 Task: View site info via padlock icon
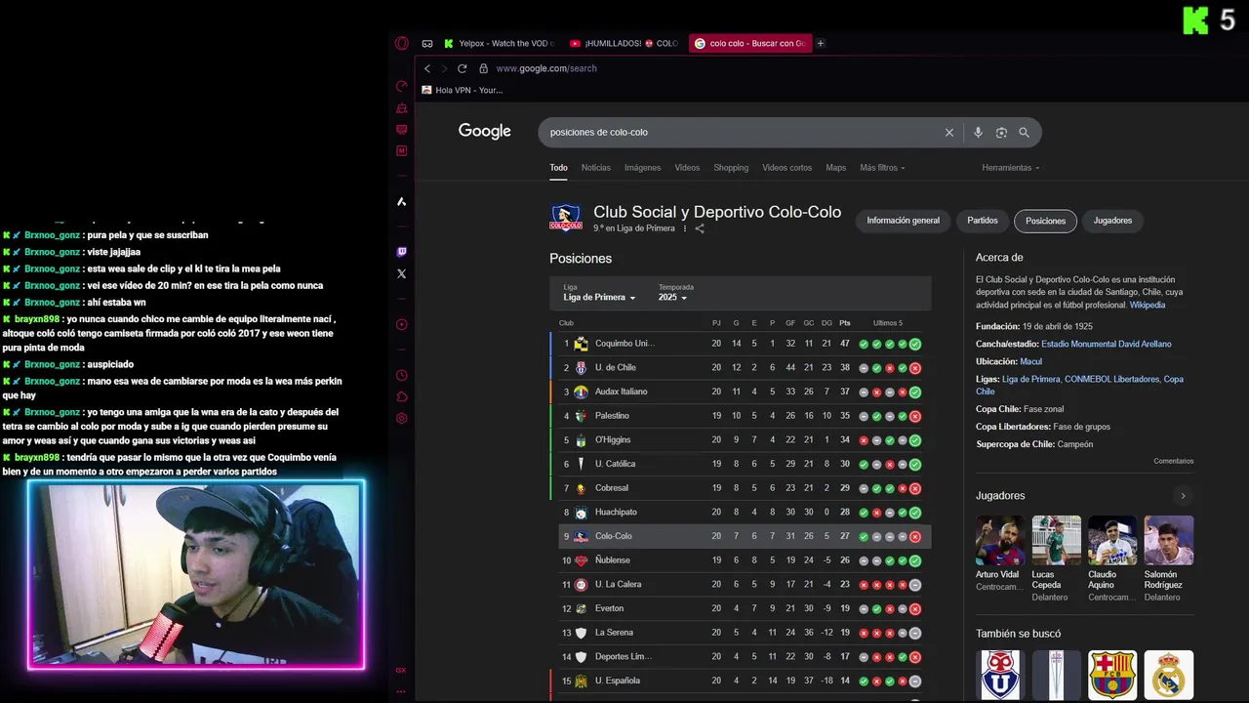(x=483, y=68)
